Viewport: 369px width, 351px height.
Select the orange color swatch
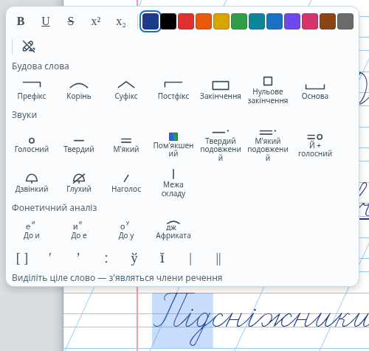pyautogui.click(x=204, y=21)
